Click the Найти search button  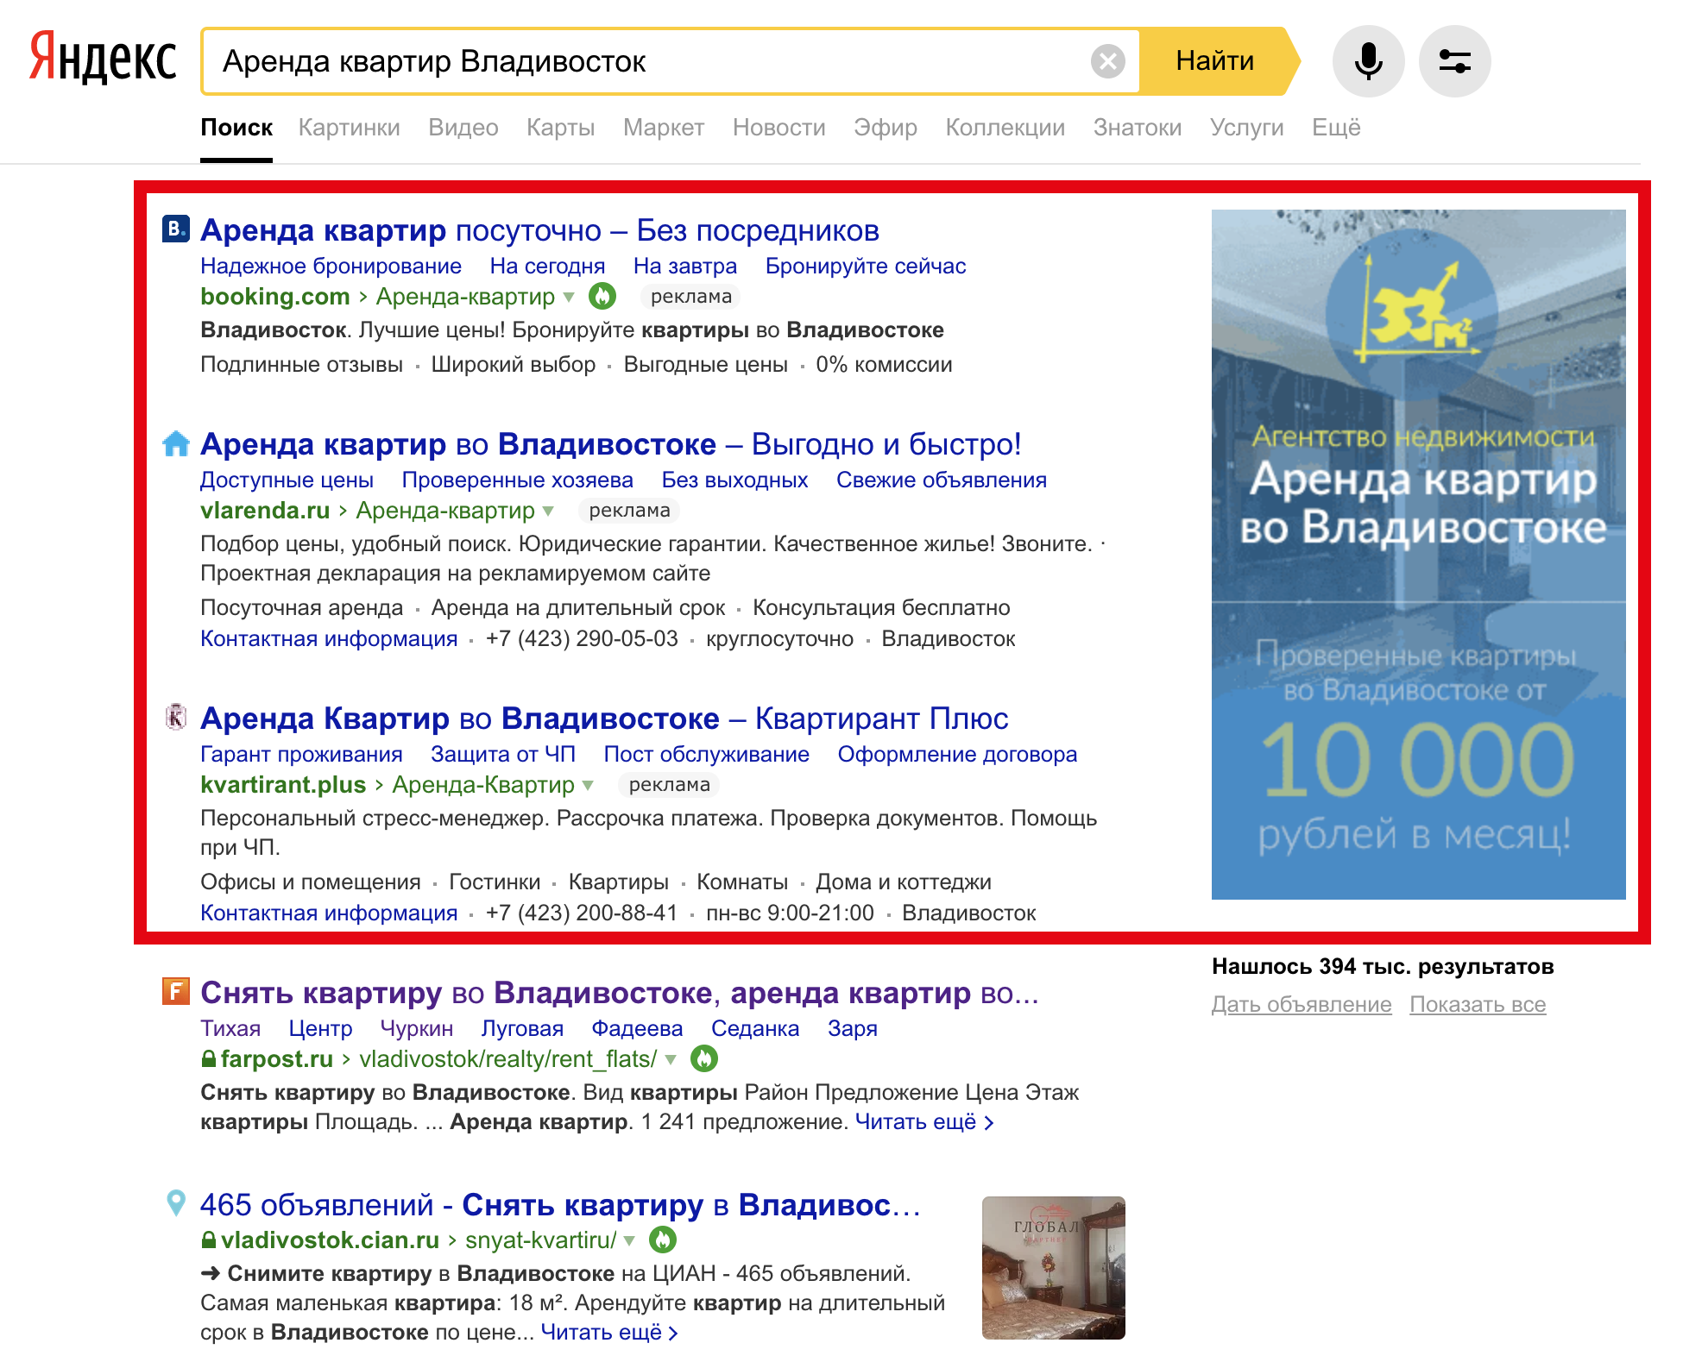(1217, 61)
